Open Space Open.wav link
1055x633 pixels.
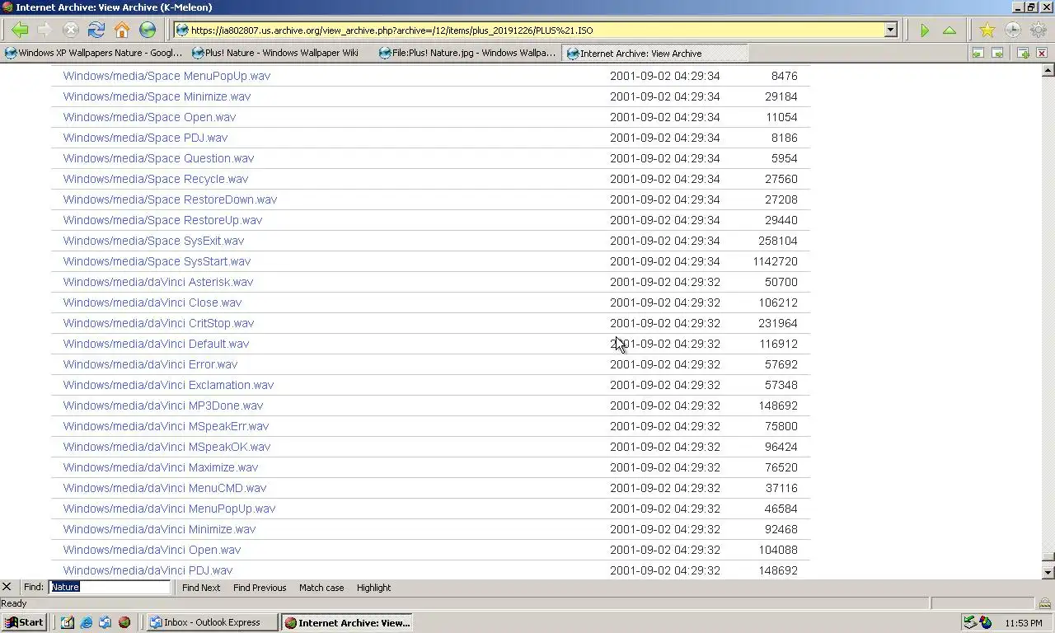(x=149, y=117)
